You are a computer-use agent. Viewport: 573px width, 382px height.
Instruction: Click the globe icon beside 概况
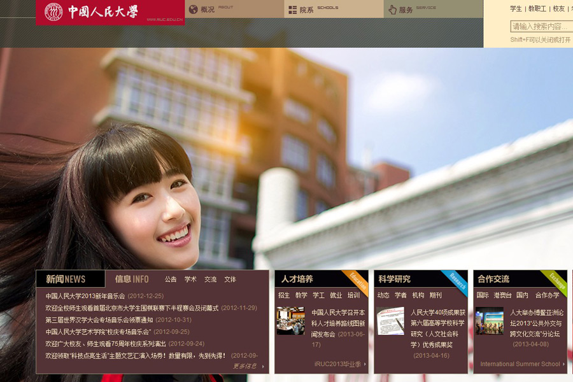[192, 10]
